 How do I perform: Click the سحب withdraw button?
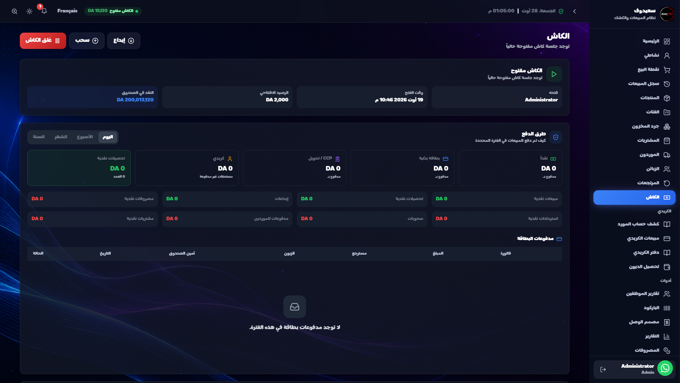click(x=86, y=41)
